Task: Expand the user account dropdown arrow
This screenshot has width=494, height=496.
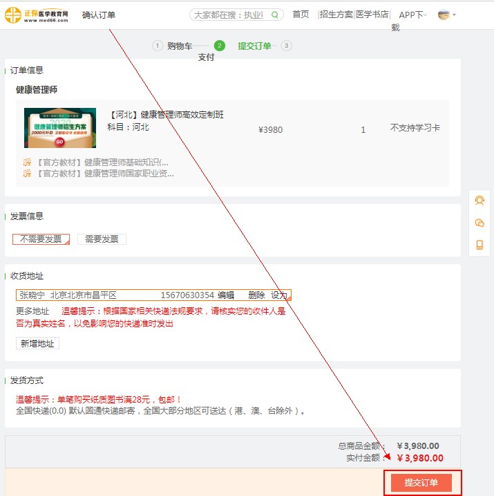Action: 454,15
